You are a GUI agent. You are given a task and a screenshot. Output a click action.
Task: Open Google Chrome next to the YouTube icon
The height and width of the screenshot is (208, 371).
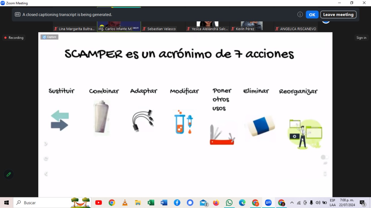[112, 203]
